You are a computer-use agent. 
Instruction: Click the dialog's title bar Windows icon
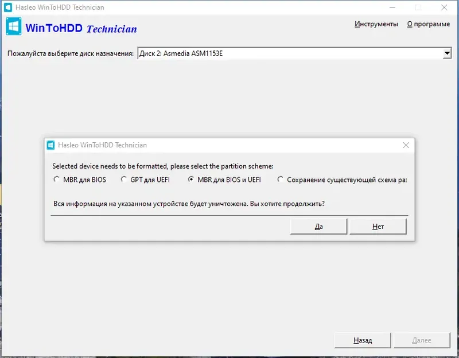point(50,145)
